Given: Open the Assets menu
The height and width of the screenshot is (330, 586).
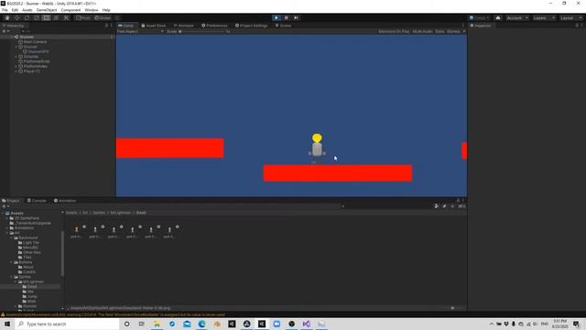Looking at the screenshot, I should [x=27, y=10].
